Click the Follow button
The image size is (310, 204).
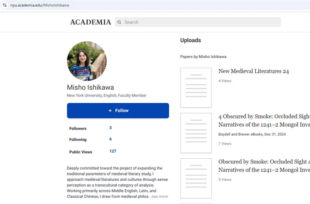[118, 111]
